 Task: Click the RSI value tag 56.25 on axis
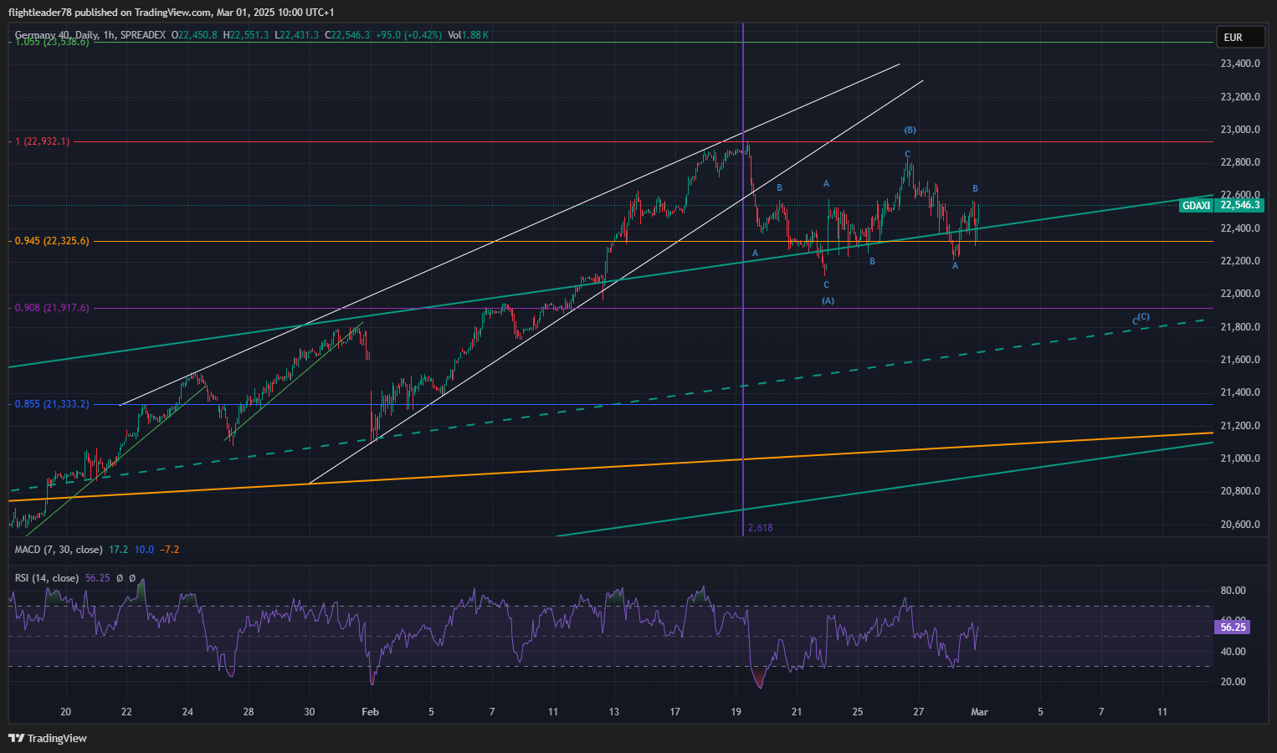(1233, 627)
